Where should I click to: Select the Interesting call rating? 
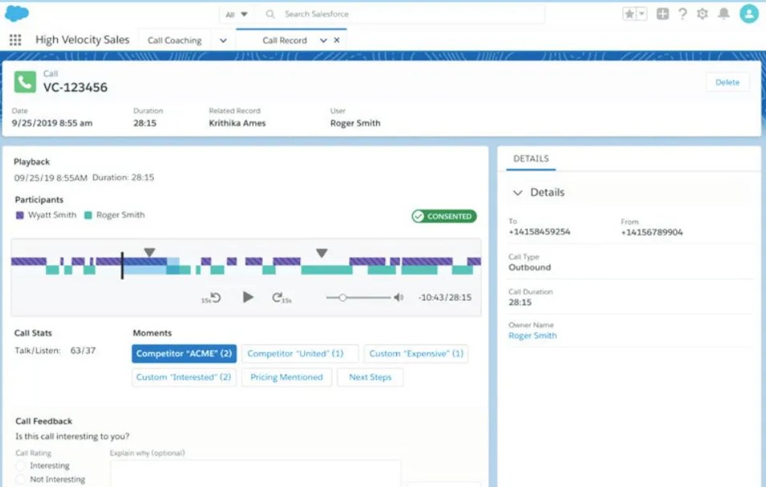point(20,466)
